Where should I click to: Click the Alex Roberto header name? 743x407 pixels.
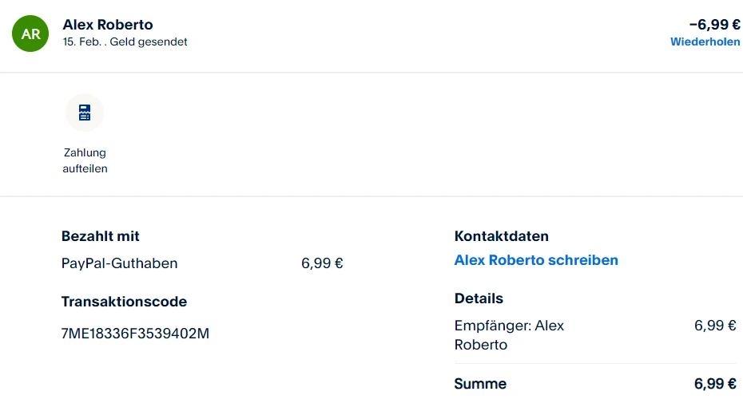tap(108, 25)
